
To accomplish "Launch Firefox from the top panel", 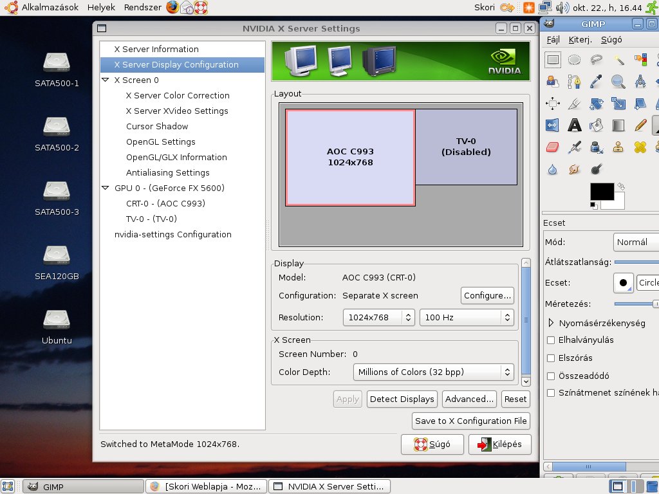I will [172, 8].
